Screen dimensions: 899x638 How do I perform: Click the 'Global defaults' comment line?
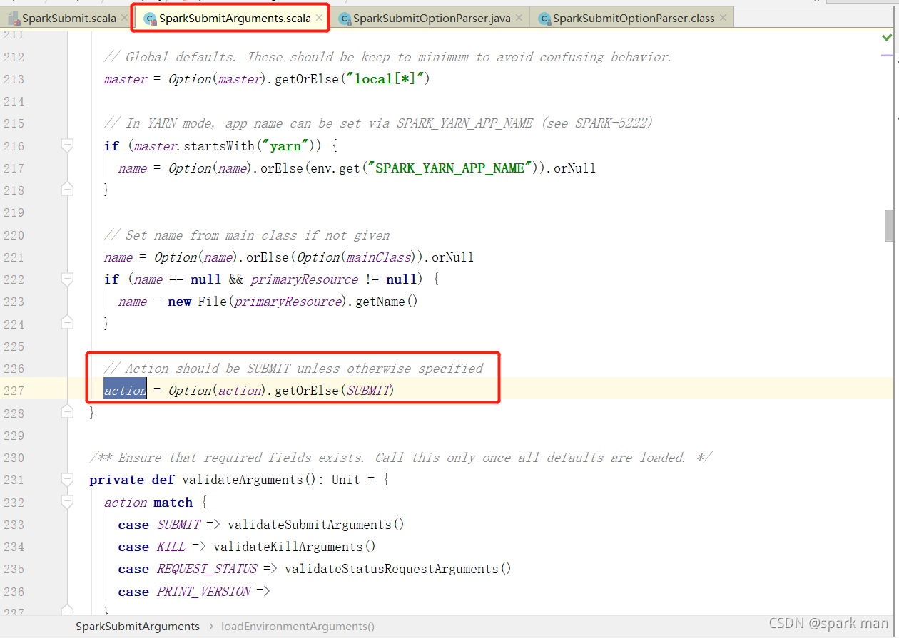pyautogui.click(x=387, y=57)
